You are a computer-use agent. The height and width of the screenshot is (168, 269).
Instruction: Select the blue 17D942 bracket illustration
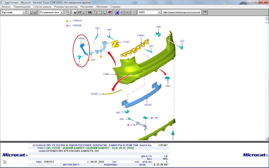point(84,49)
